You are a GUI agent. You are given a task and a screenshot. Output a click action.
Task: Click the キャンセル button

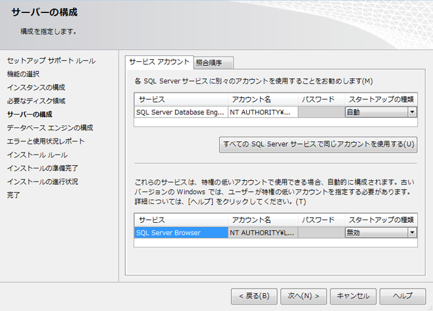point(353,296)
